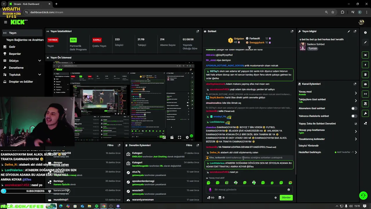Open the profile avatar at top right
The image size is (371, 209).
(361, 22)
